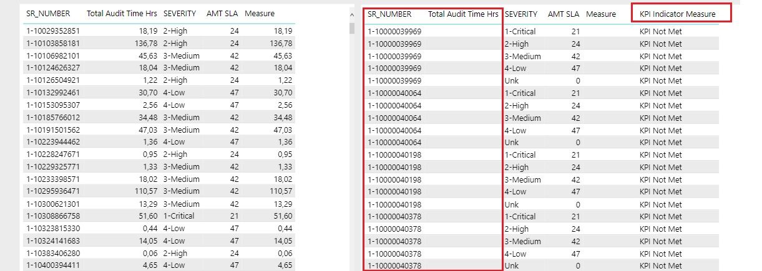This screenshot has height=271, width=762.
Task: Select SR number 1-10132992461
Action: (52, 93)
